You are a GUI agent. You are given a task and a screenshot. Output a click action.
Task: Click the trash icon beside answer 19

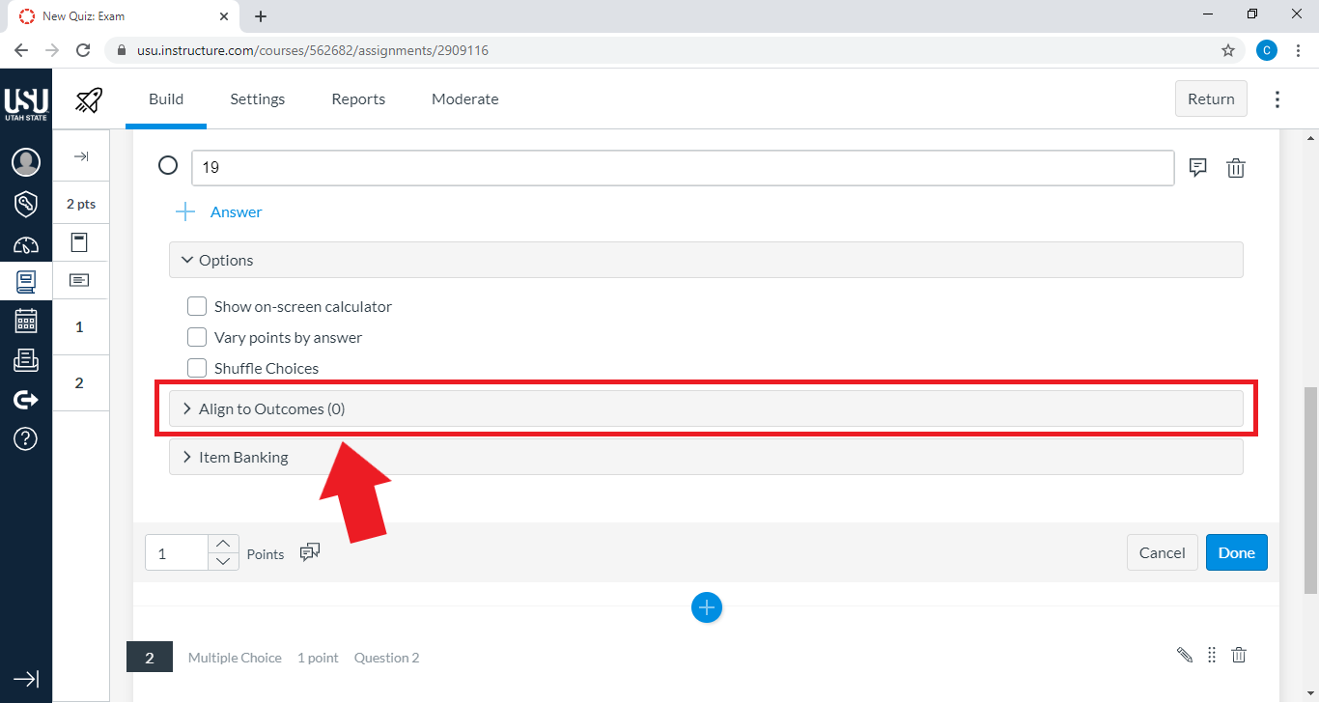(x=1235, y=168)
